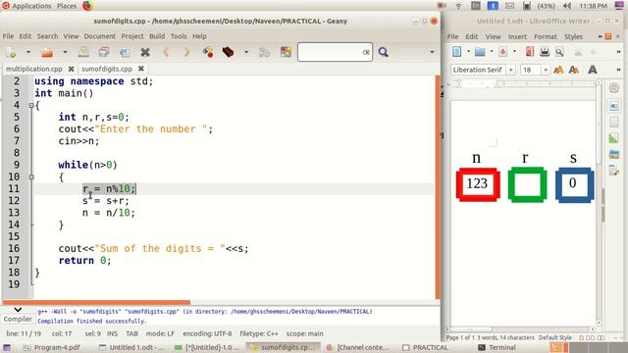Click the Open folder icon in Writer
The width and height of the screenshot is (628, 353).
point(480,52)
